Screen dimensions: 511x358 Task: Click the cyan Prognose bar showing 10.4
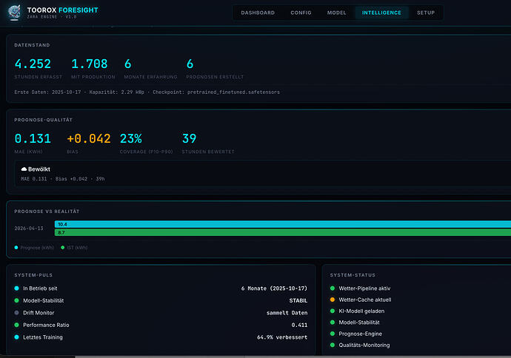(x=283, y=224)
